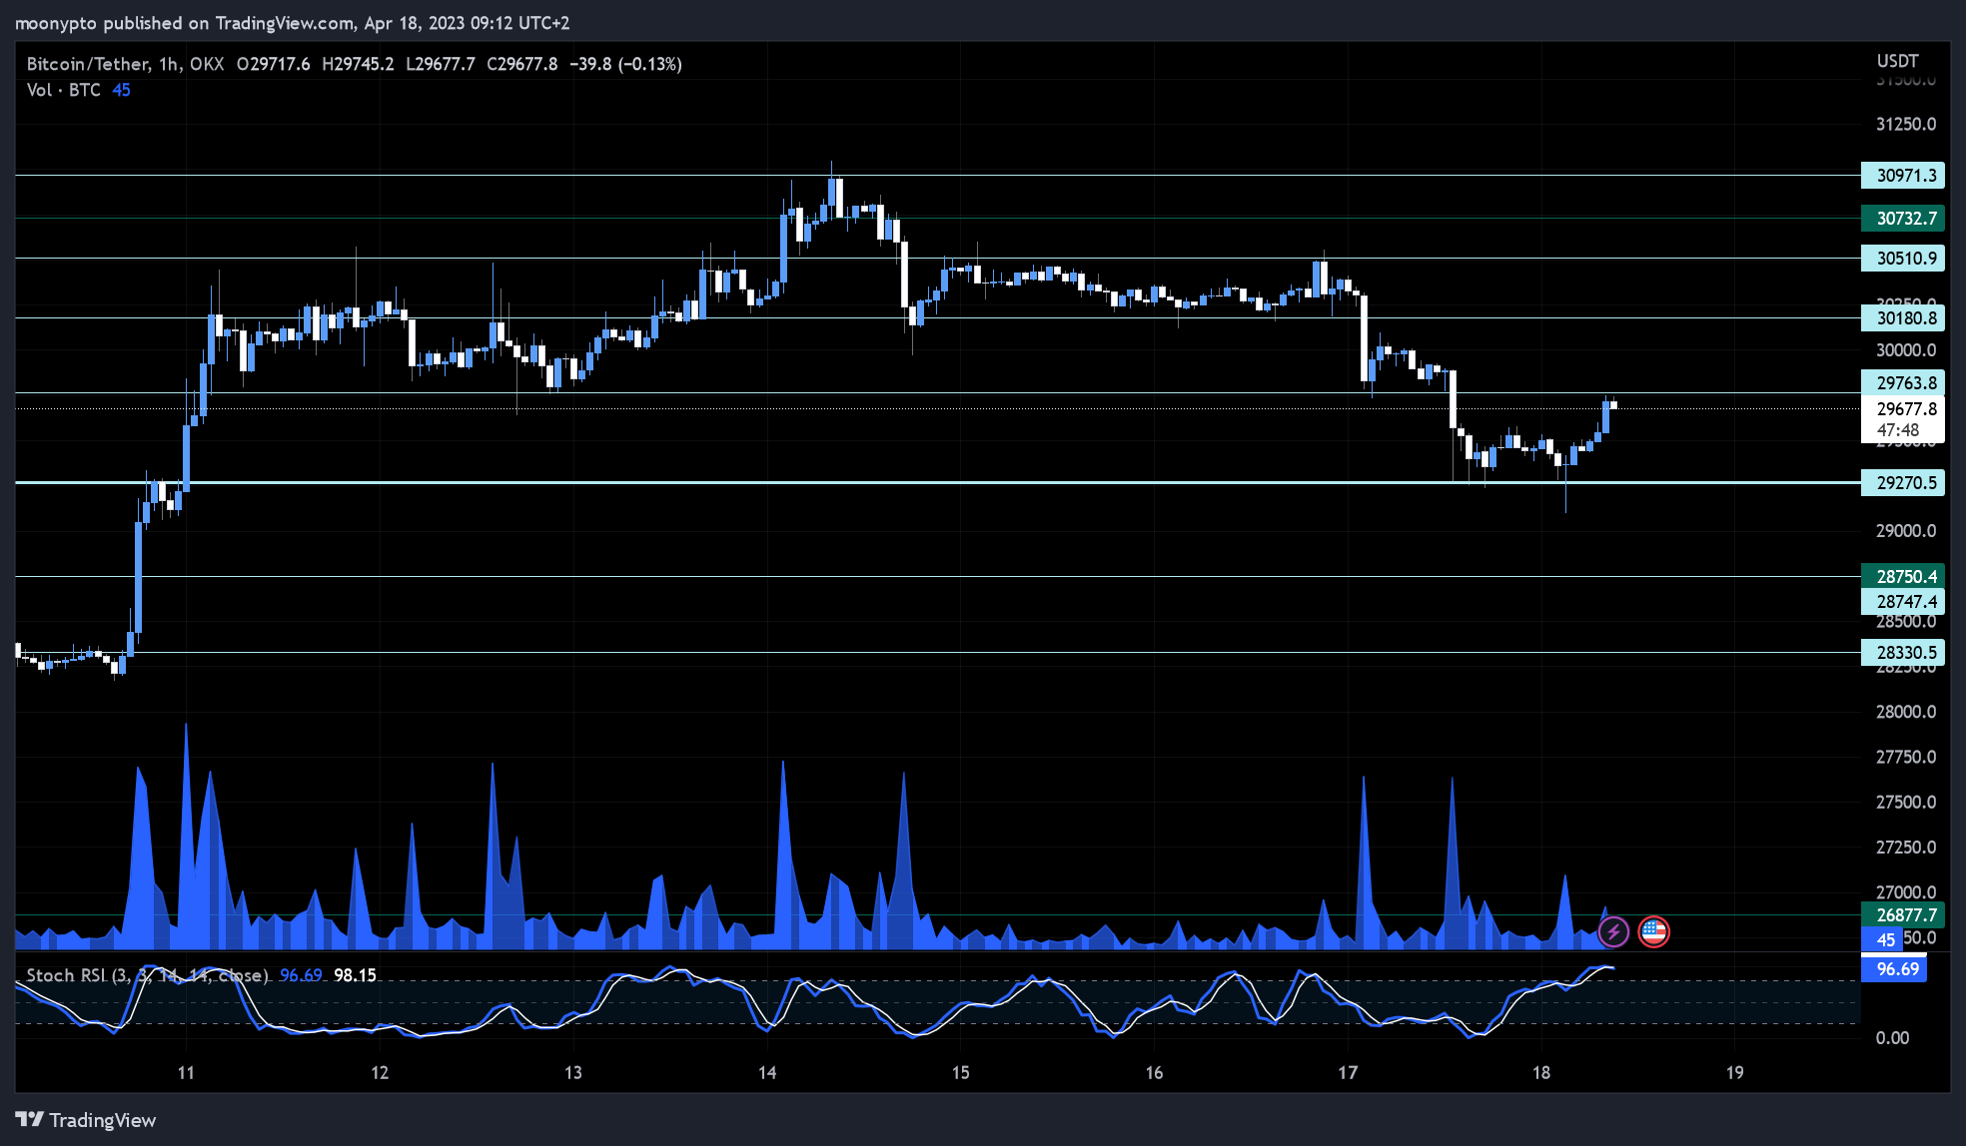
Task: Click the Stoch RSI 0.00 axis tick
Action: click(1892, 1038)
